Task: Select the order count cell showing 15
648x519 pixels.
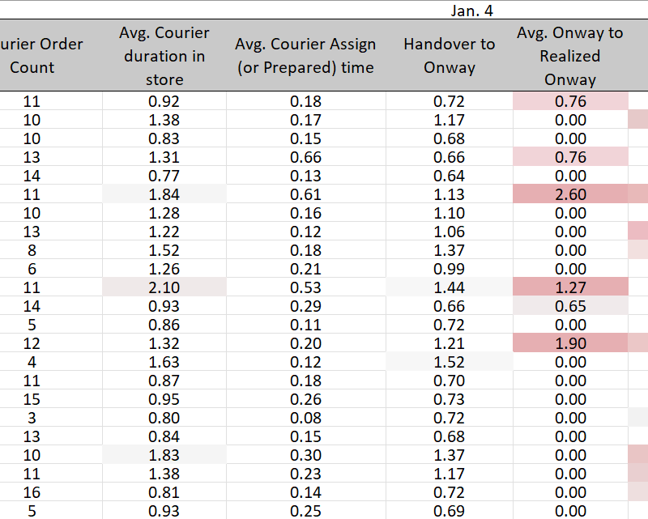Action: pos(32,399)
